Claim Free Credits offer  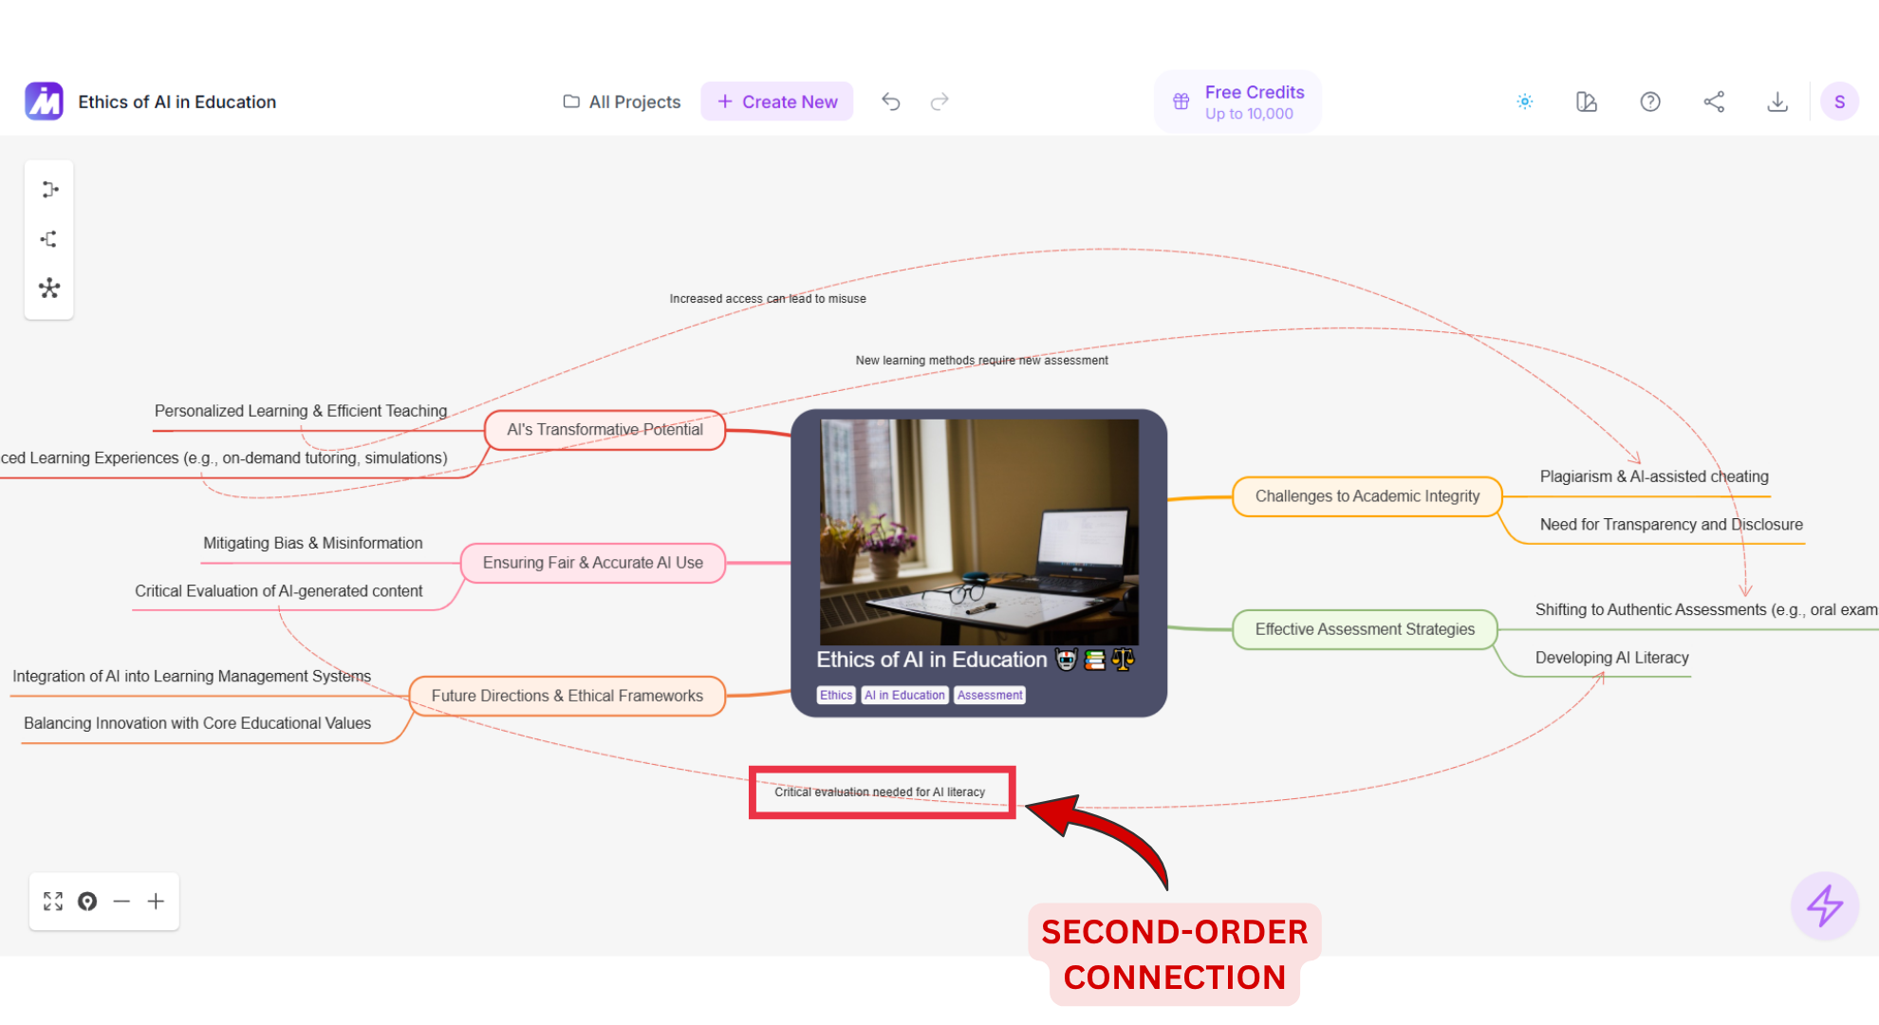click(x=1237, y=102)
